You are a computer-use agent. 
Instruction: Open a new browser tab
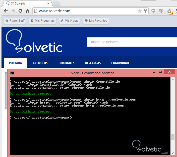[x=56, y=3]
